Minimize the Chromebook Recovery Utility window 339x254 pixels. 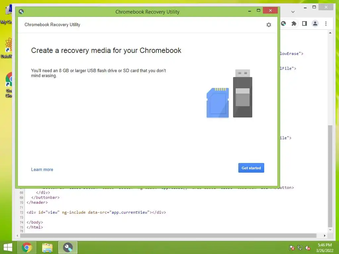[250, 11]
